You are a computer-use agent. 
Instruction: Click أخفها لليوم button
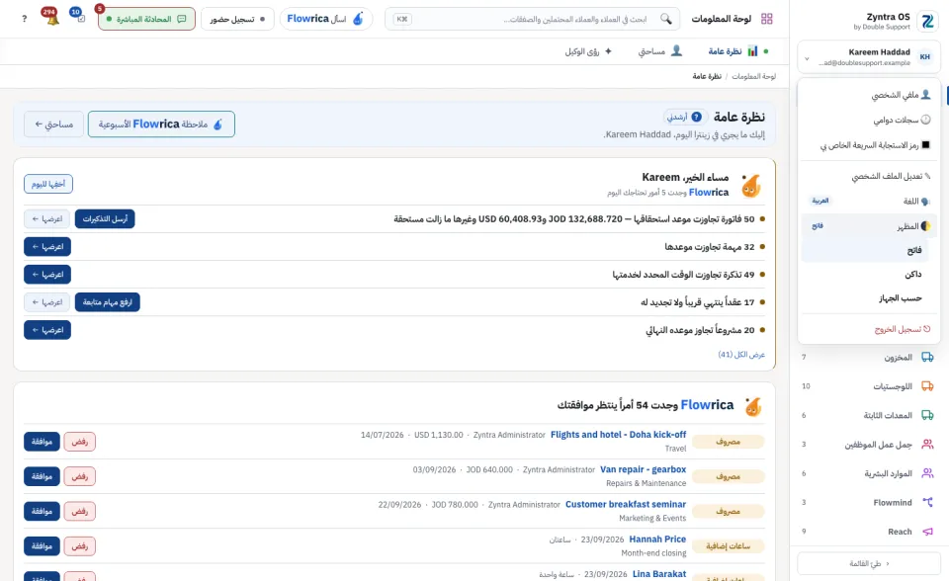[48, 184]
